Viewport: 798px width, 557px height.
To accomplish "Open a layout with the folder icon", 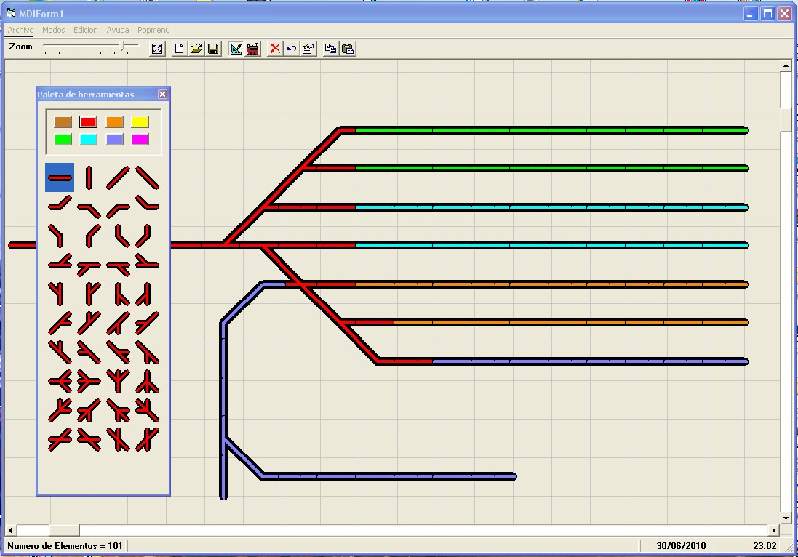I will pyautogui.click(x=196, y=49).
